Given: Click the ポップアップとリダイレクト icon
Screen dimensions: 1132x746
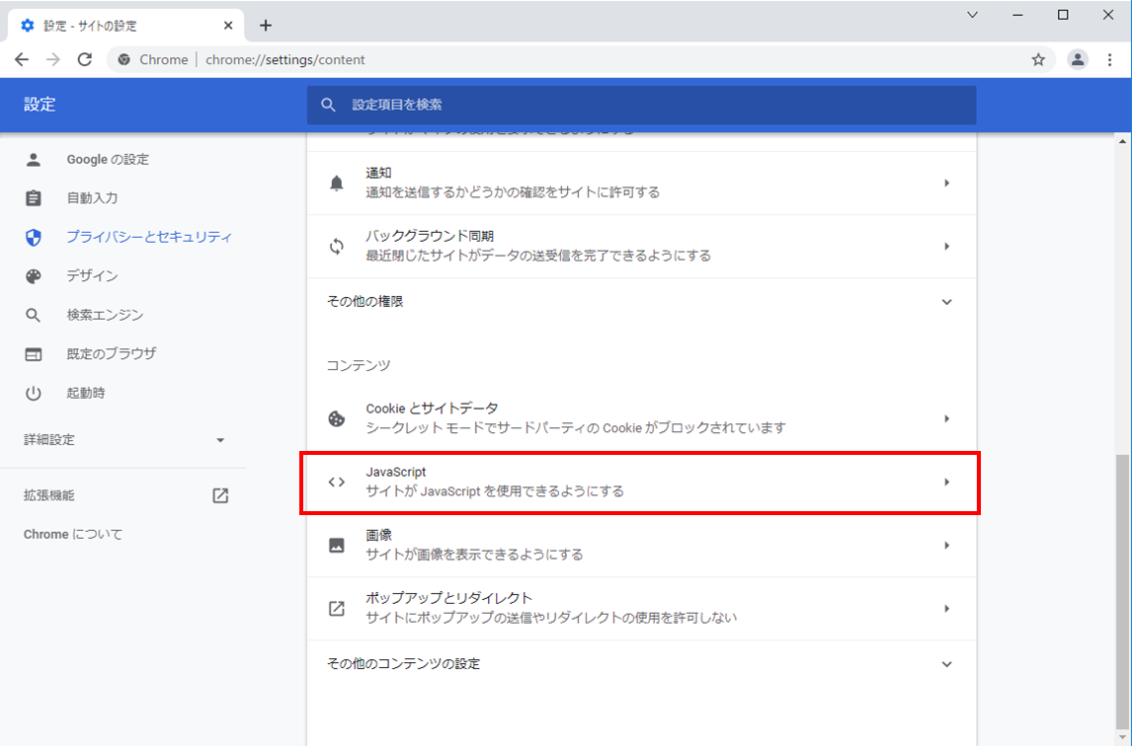Looking at the screenshot, I should 337,608.
